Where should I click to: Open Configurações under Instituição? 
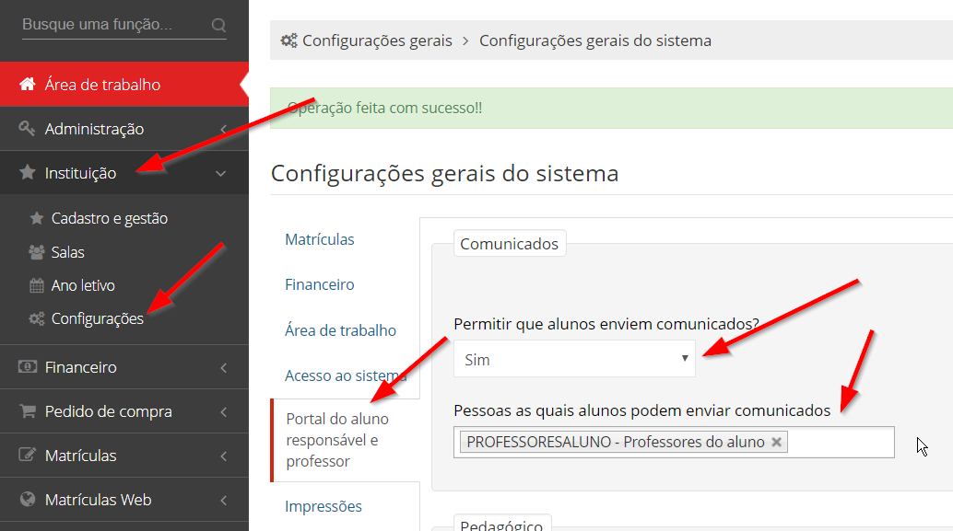pyautogui.click(x=97, y=319)
